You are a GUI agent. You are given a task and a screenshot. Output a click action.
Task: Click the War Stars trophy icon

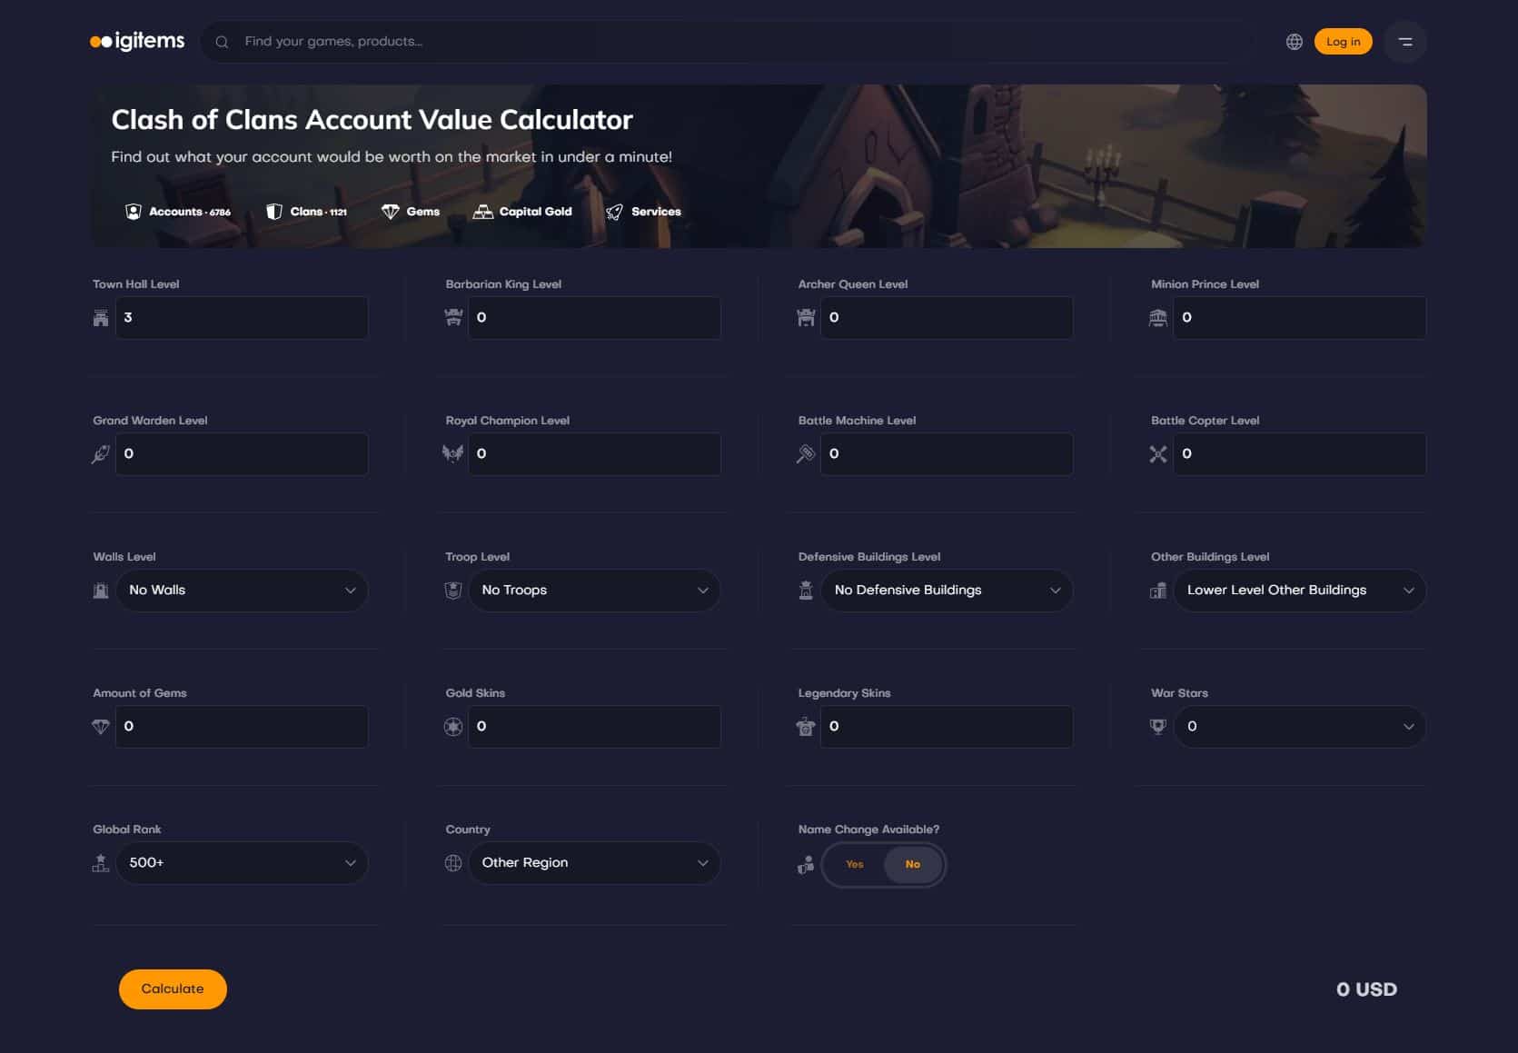click(x=1158, y=727)
